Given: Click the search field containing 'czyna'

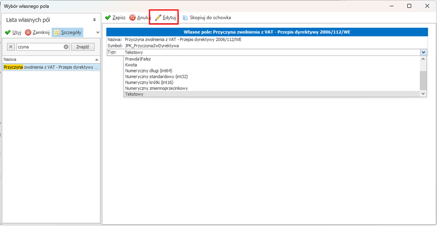Looking at the screenshot, I should pos(39,47).
